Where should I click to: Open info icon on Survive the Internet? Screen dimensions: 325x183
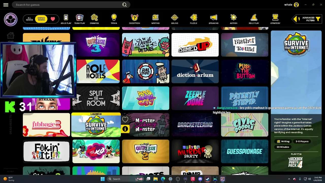125,129
